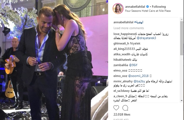
Task: Open @96if mention in comment
Action: [133, 65]
